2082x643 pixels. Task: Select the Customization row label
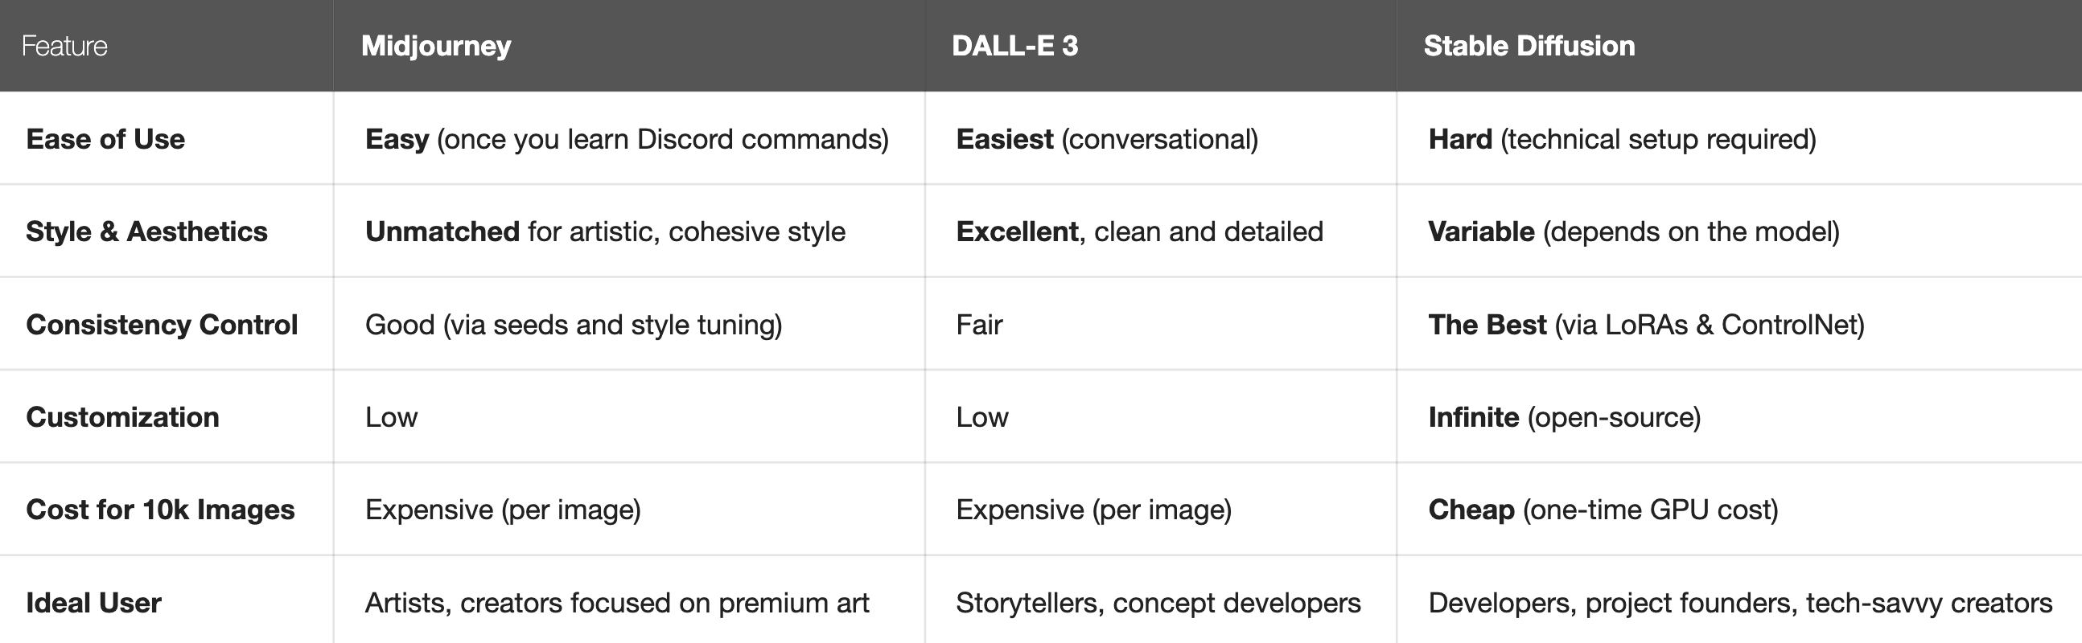(123, 417)
